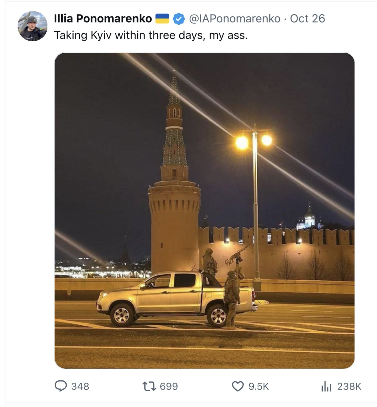
Task: Click the tweet text about Kyiv
Action: click(x=151, y=35)
